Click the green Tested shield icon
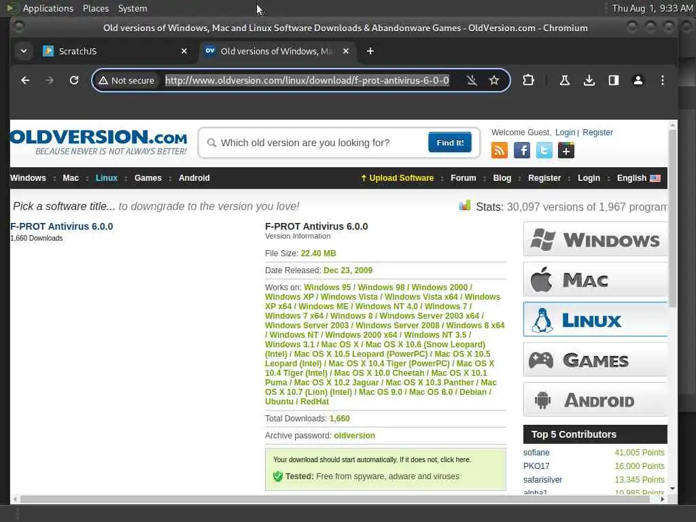 point(278,476)
